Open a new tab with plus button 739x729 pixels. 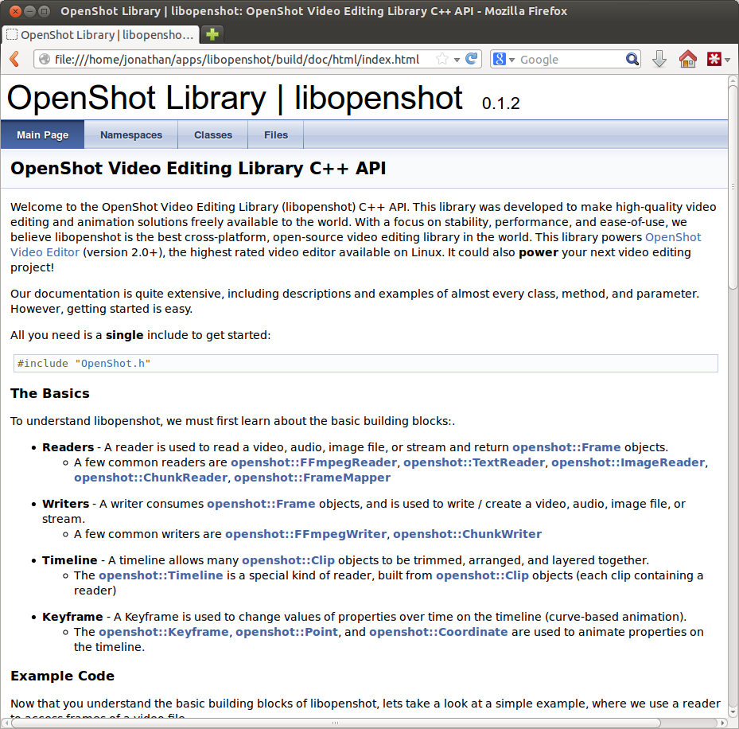[212, 35]
